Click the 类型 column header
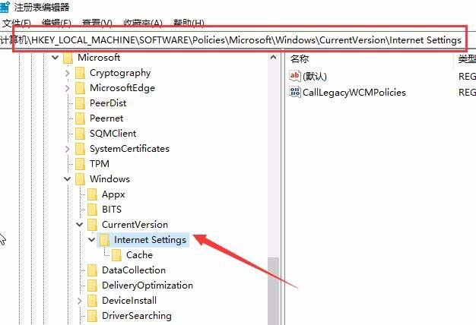The image size is (476, 325). click(x=467, y=58)
